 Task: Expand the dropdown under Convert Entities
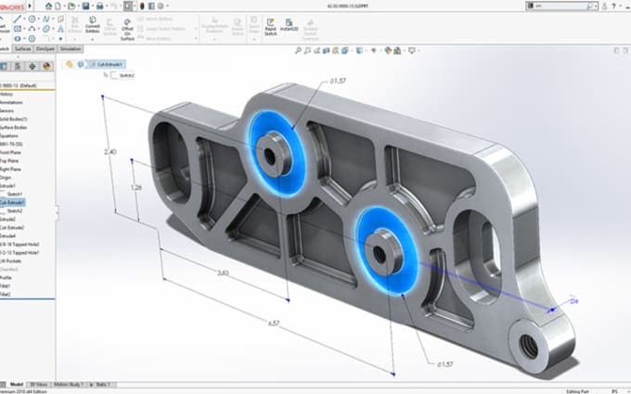tap(92, 39)
